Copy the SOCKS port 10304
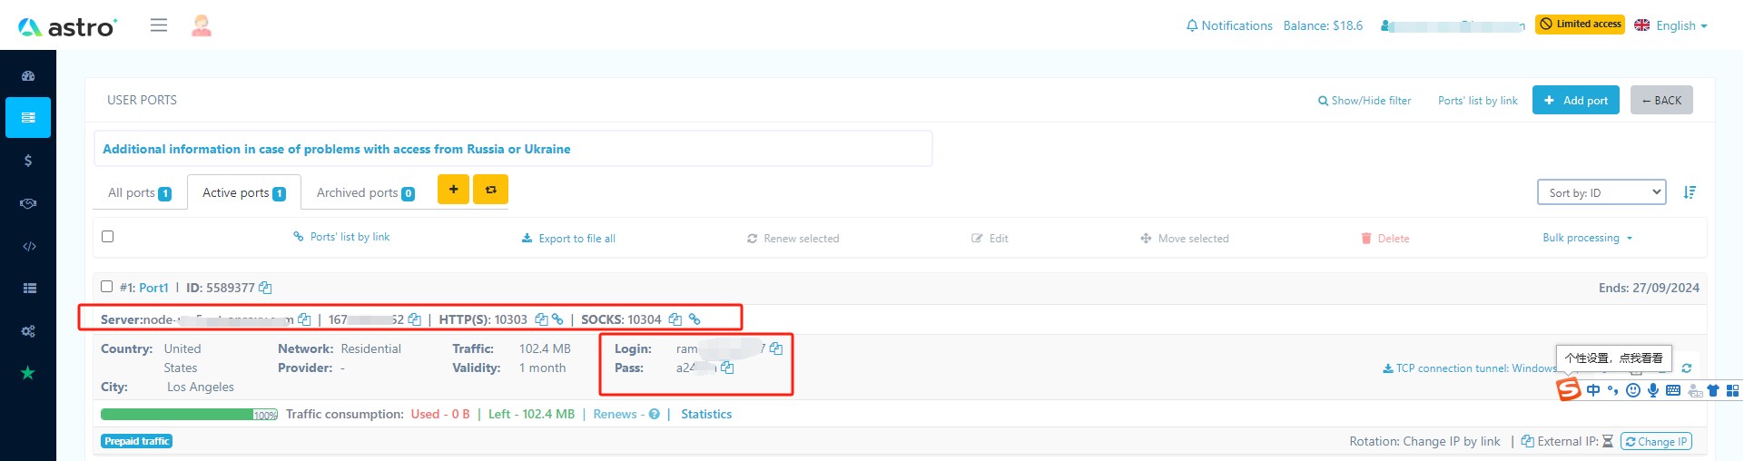 point(675,319)
